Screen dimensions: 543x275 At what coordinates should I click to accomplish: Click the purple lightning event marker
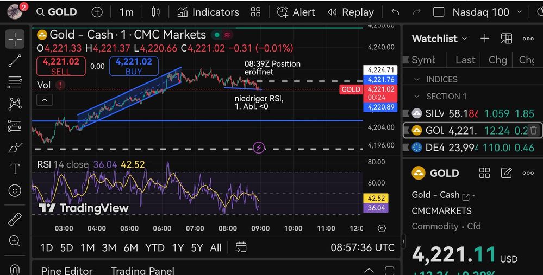coord(259,148)
